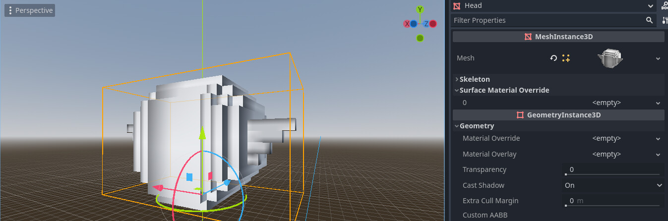668x221 pixels.
Task: Click the MeshInstance3D section header
Action: coord(558,37)
